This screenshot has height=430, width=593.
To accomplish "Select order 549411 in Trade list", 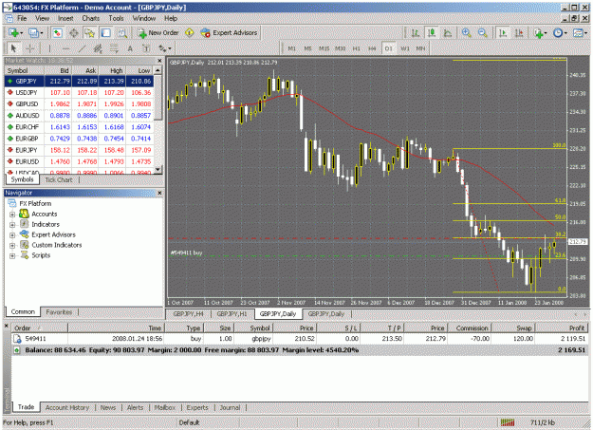I will click(x=300, y=338).
